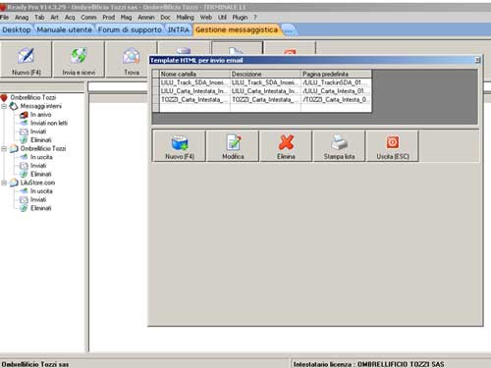Viewport: 491px width, 368px height.
Task: Select LILU_Carta_Intestata row in Nome cartella column
Action: click(194, 91)
